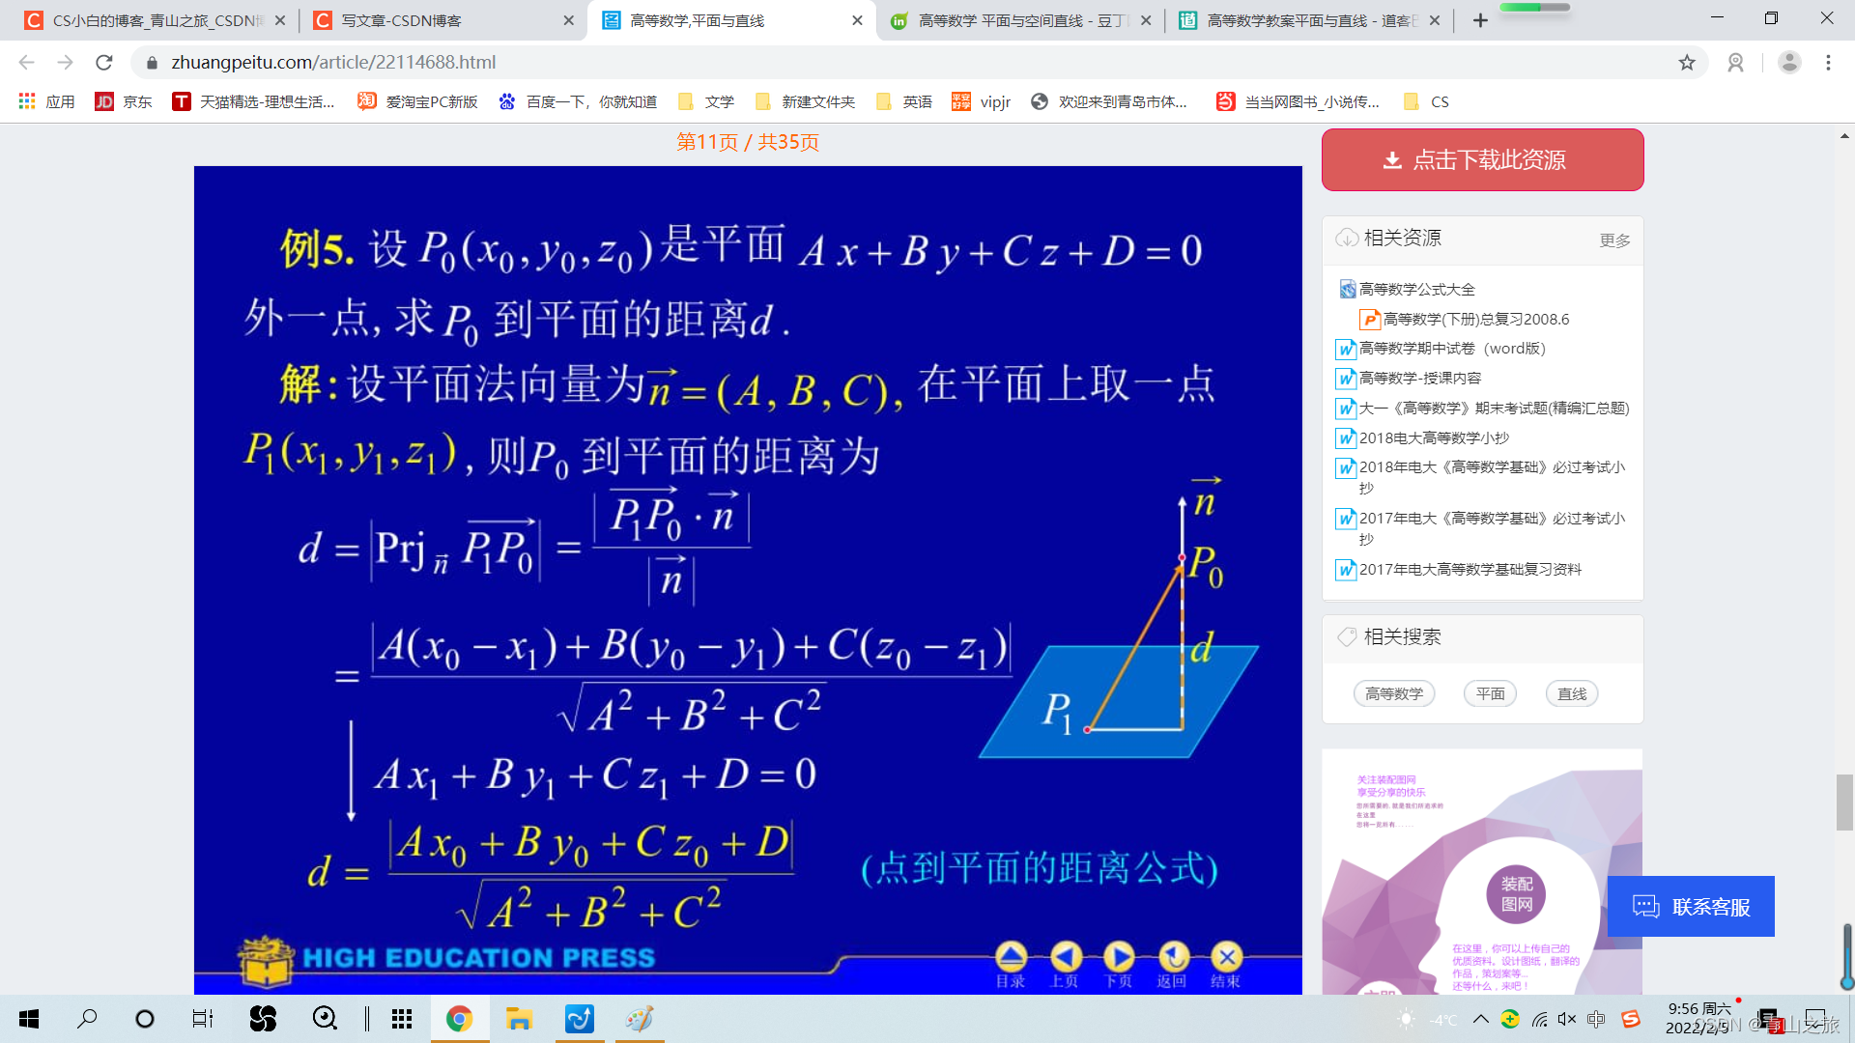Click the slide's end (结束) X icon
The width and height of the screenshot is (1855, 1043).
[x=1226, y=957]
